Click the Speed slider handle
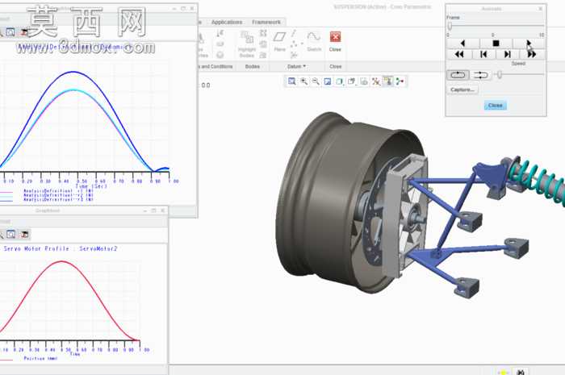The width and height of the screenshot is (565, 375). click(x=500, y=75)
